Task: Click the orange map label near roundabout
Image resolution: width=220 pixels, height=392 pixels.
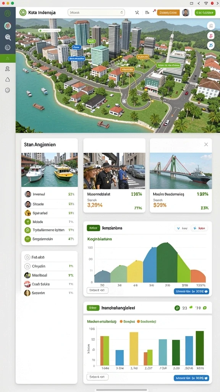Action: coord(128,70)
